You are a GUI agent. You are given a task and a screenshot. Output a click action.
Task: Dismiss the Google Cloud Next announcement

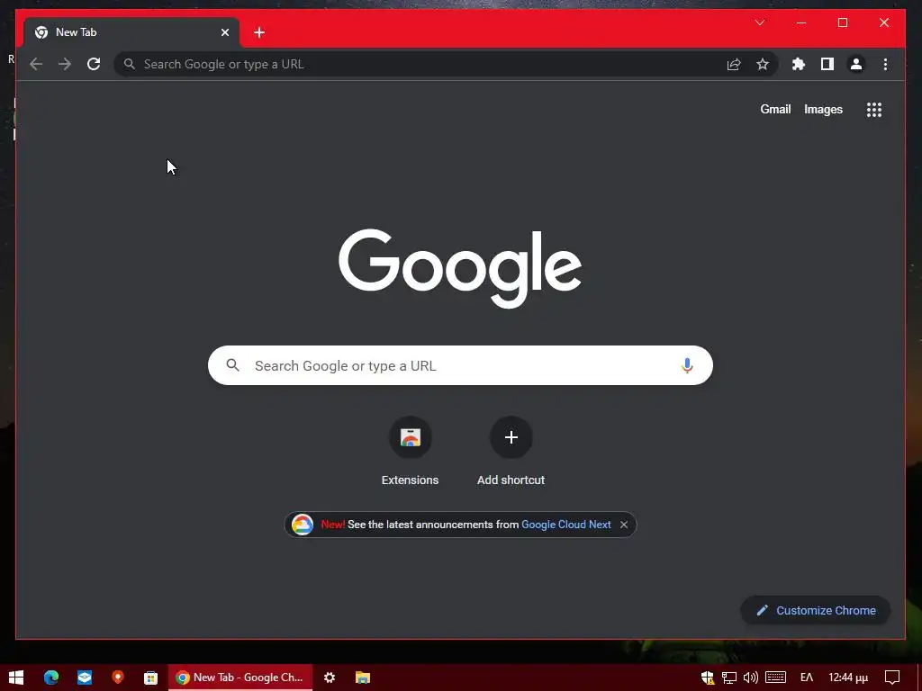[624, 525]
